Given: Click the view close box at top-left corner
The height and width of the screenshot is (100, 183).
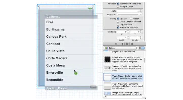Looking at the screenshot, I should [38, 6].
